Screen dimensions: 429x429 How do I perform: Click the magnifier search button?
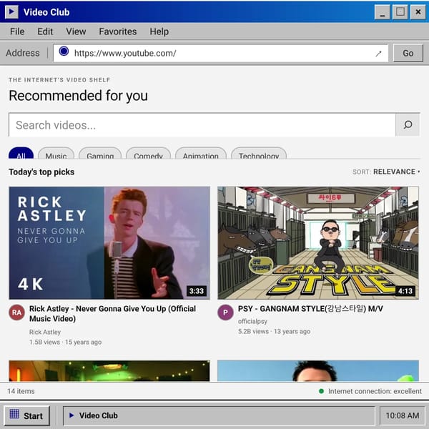click(x=408, y=124)
